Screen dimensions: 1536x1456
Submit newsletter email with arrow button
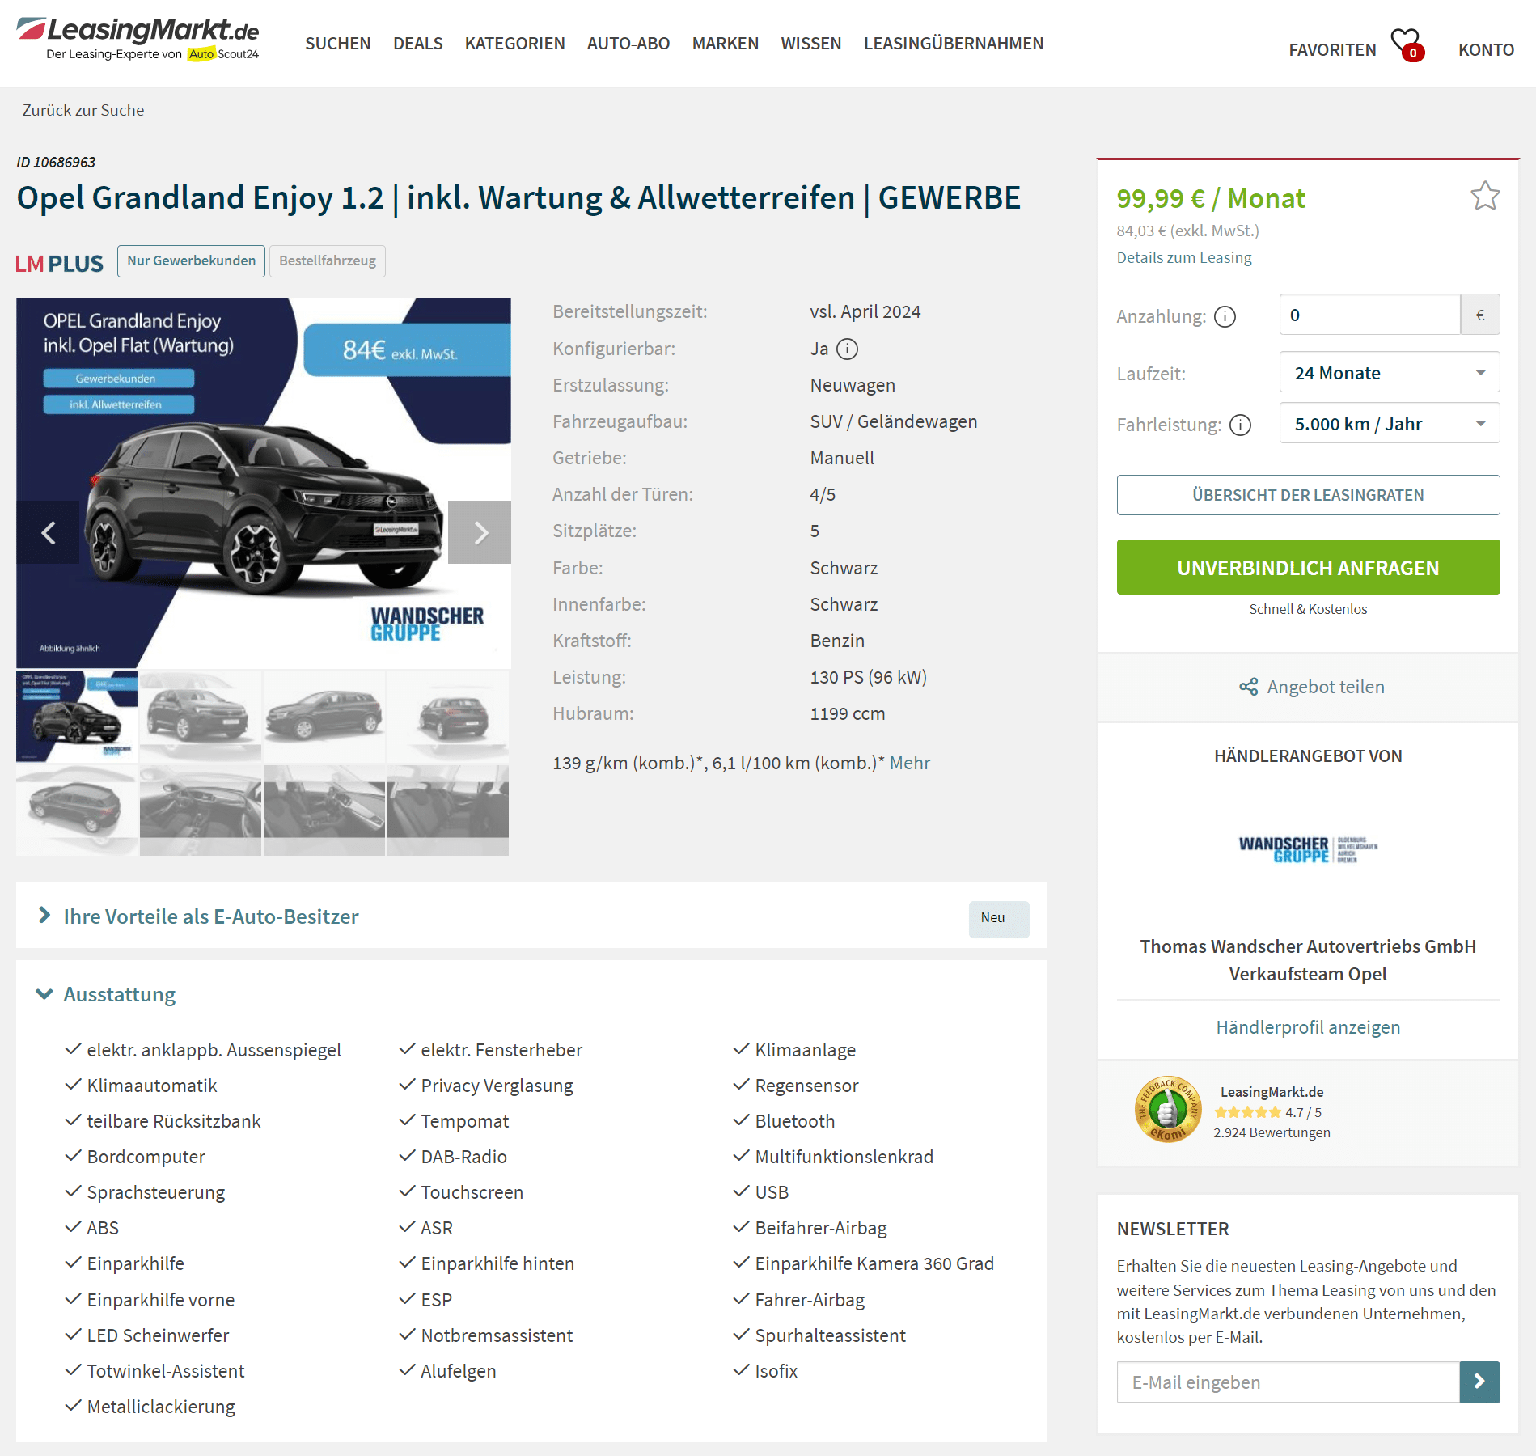click(x=1479, y=1382)
